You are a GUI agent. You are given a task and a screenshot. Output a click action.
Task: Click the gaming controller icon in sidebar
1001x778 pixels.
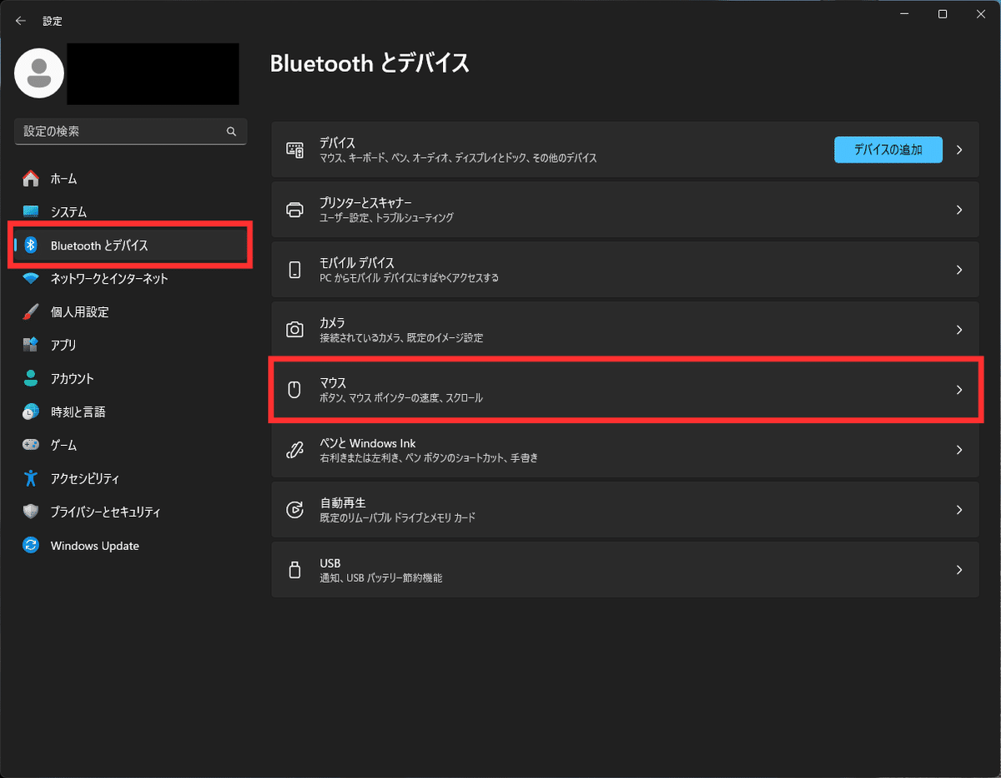pyautogui.click(x=31, y=445)
